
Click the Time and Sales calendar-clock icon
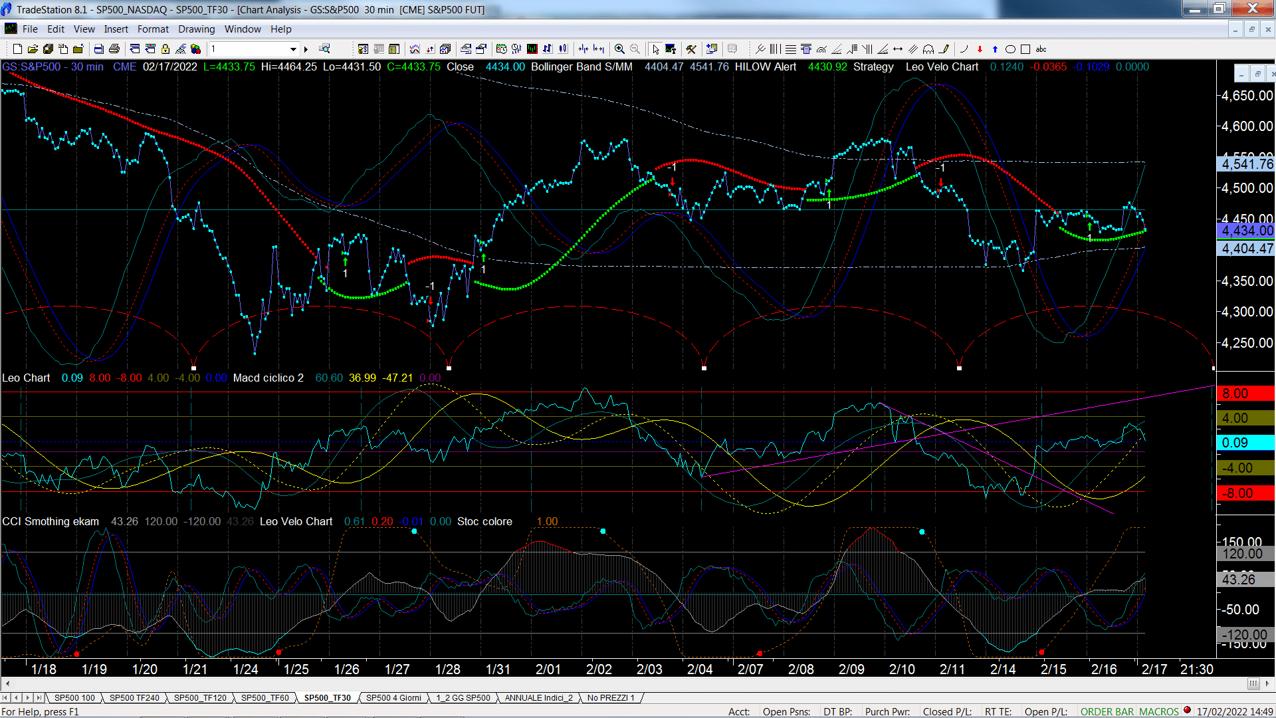click(501, 49)
